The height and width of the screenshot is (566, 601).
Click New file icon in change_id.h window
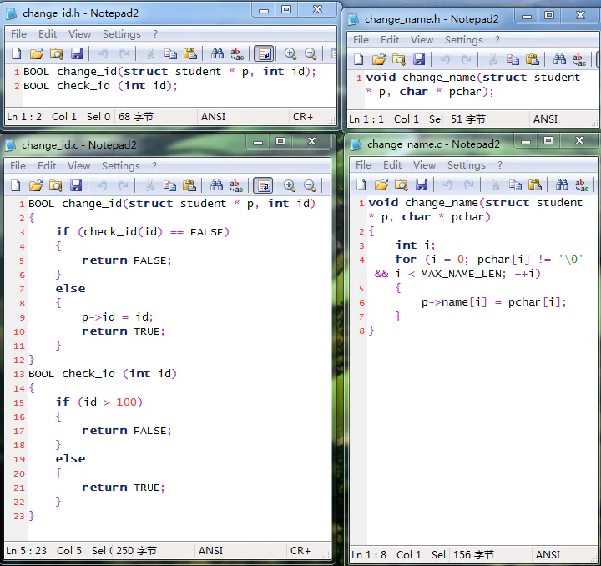pos(17,53)
